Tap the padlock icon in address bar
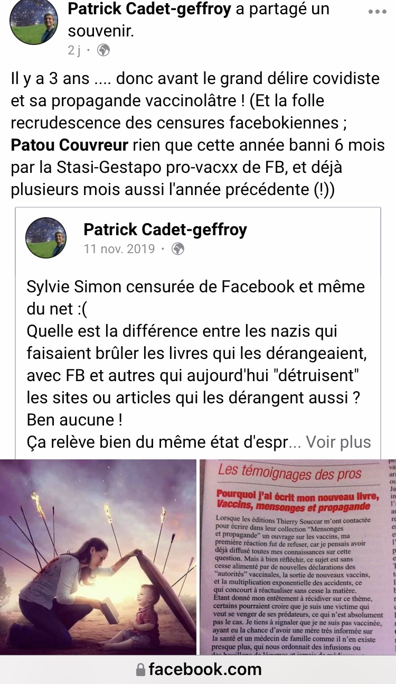This screenshot has height=684, width=396. (x=140, y=670)
